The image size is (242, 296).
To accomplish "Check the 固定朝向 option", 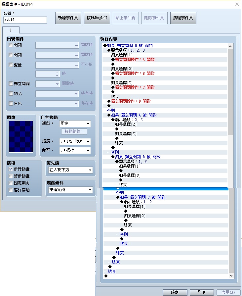I will (x=11, y=183).
